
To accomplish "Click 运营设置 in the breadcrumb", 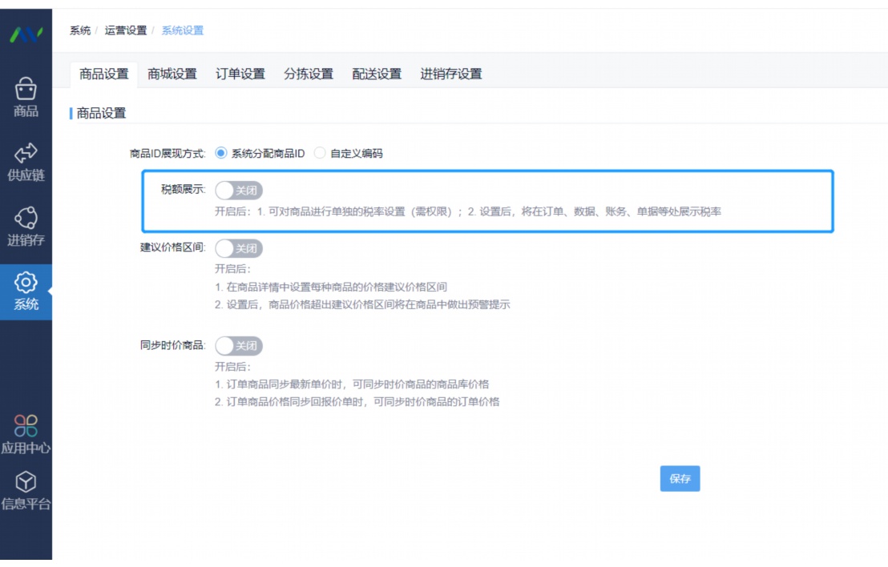I will pyautogui.click(x=125, y=30).
